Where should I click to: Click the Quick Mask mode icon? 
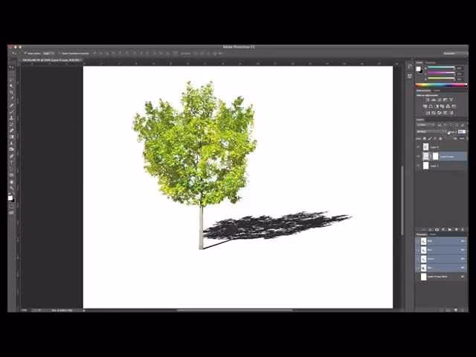point(12,207)
